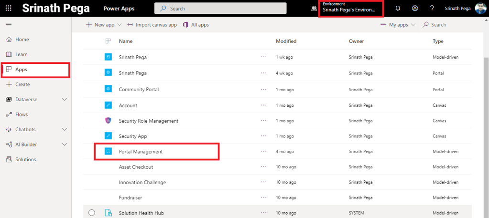The height and width of the screenshot is (218, 489).
Task: Click the Security Role Management app icon
Action: coord(108,121)
